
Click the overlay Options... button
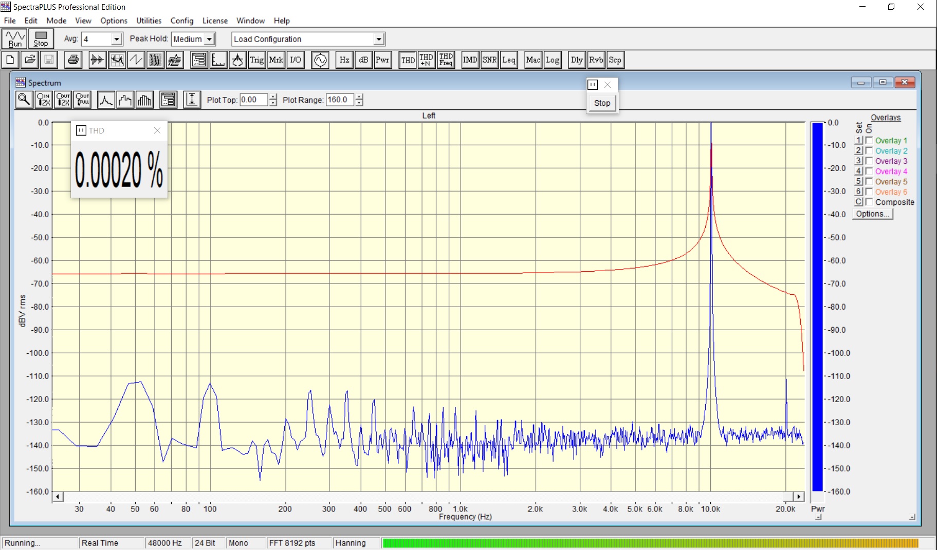click(872, 214)
